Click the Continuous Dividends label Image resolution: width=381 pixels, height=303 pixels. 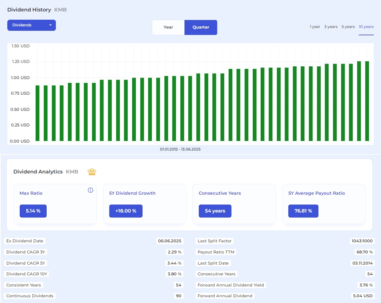pyautogui.click(x=30, y=296)
